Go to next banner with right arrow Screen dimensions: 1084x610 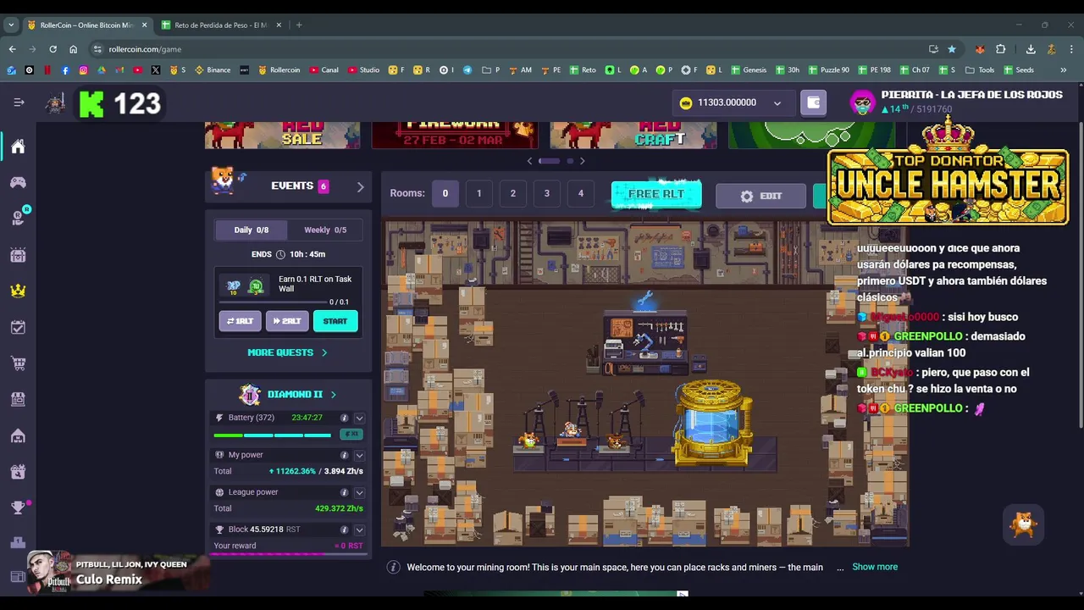[582, 161]
